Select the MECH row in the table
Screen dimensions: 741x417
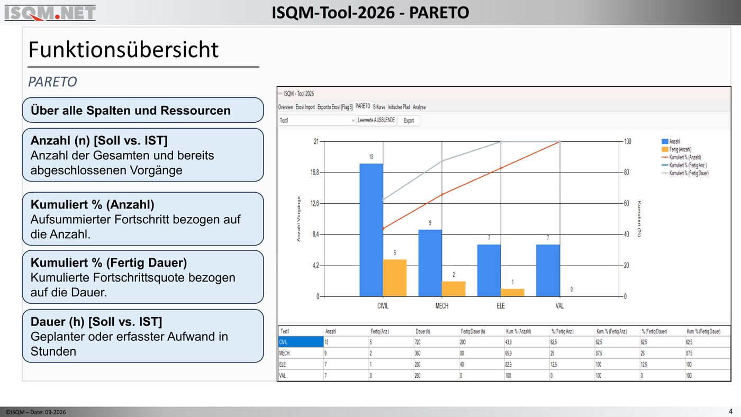point(300,353)
